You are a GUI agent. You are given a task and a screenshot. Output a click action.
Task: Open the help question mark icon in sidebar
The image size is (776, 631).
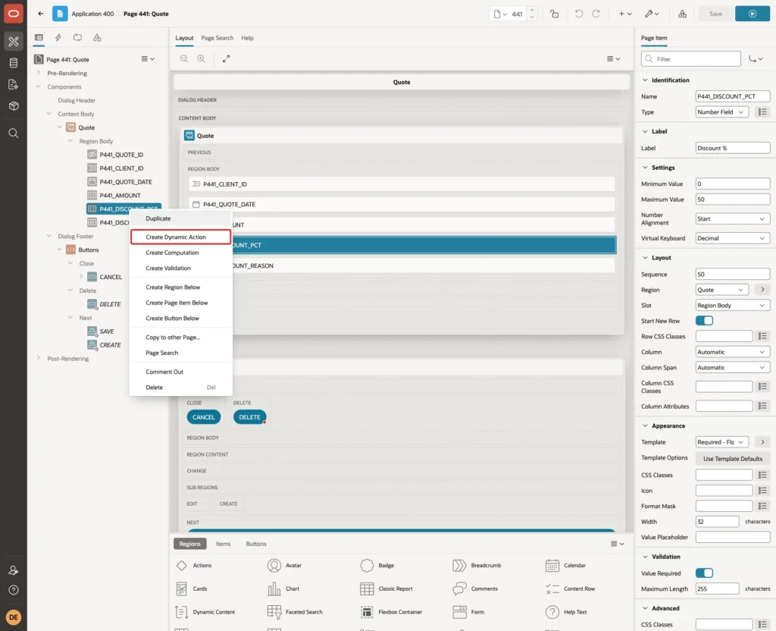coord(14,590)
